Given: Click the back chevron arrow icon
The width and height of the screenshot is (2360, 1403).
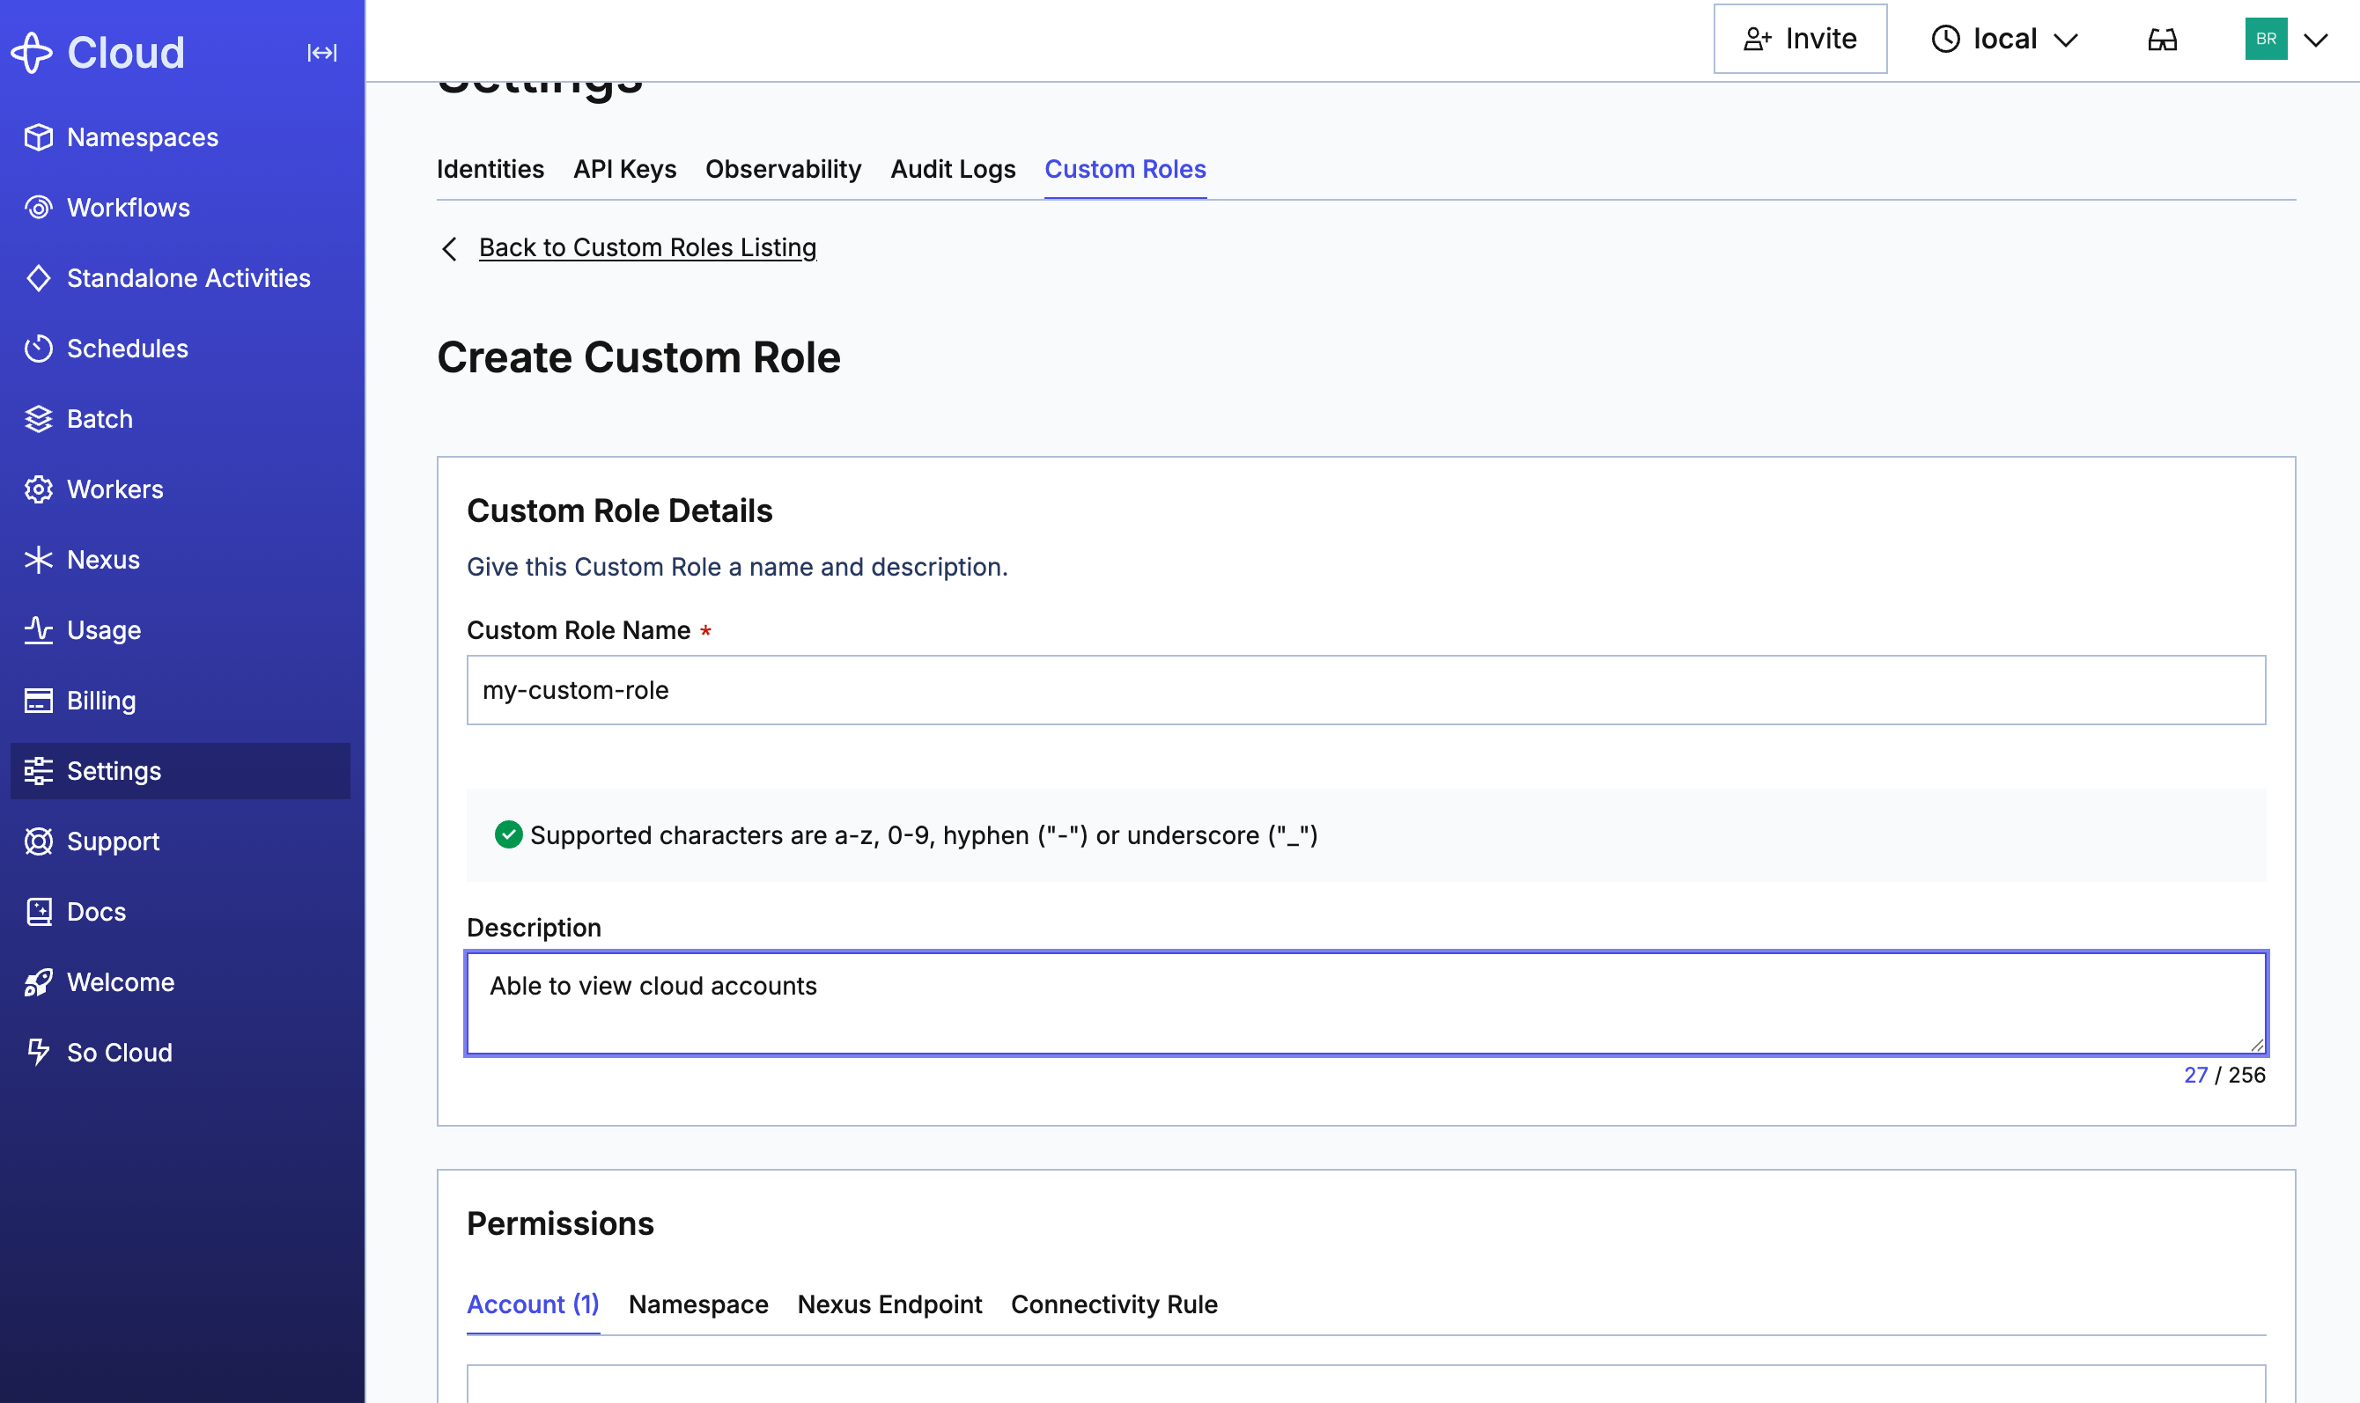Looking at the screenshot, I should click(449, 248).
